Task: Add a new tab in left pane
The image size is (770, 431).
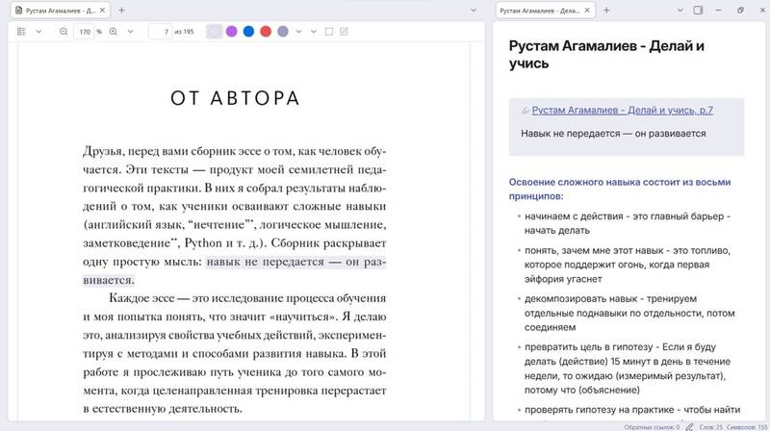Action: [x=121, y=11]
